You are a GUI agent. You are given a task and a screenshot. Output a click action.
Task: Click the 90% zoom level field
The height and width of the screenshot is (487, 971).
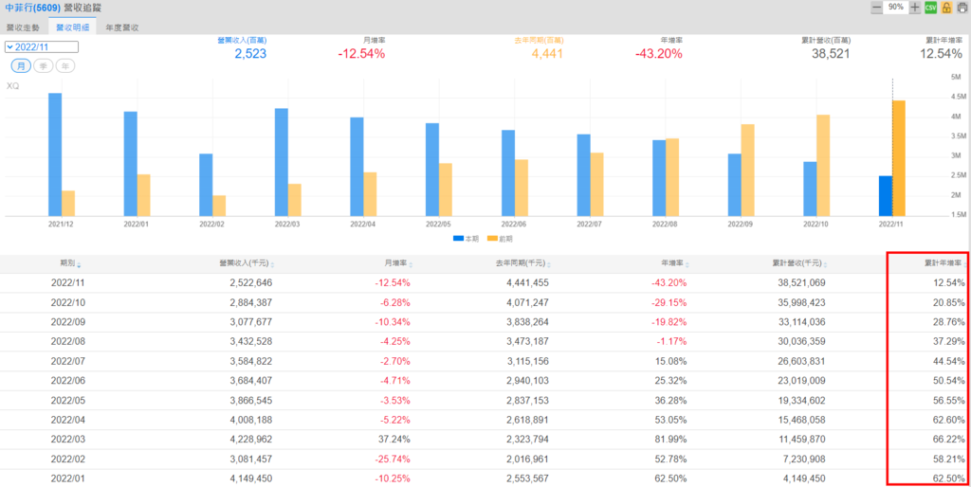896,8
